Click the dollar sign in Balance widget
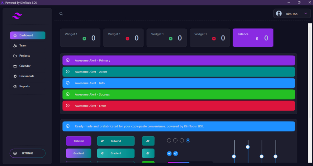The image size is (313, 166). coord(257,39)
